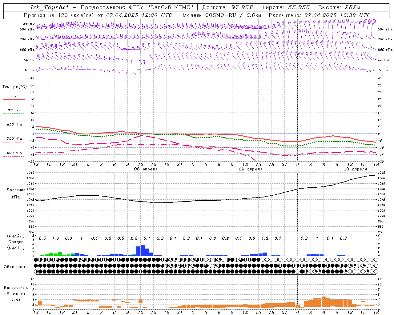Click the station title Irk_Tayshet
This screenshot has height=315, width=394.
coord(50,7)
